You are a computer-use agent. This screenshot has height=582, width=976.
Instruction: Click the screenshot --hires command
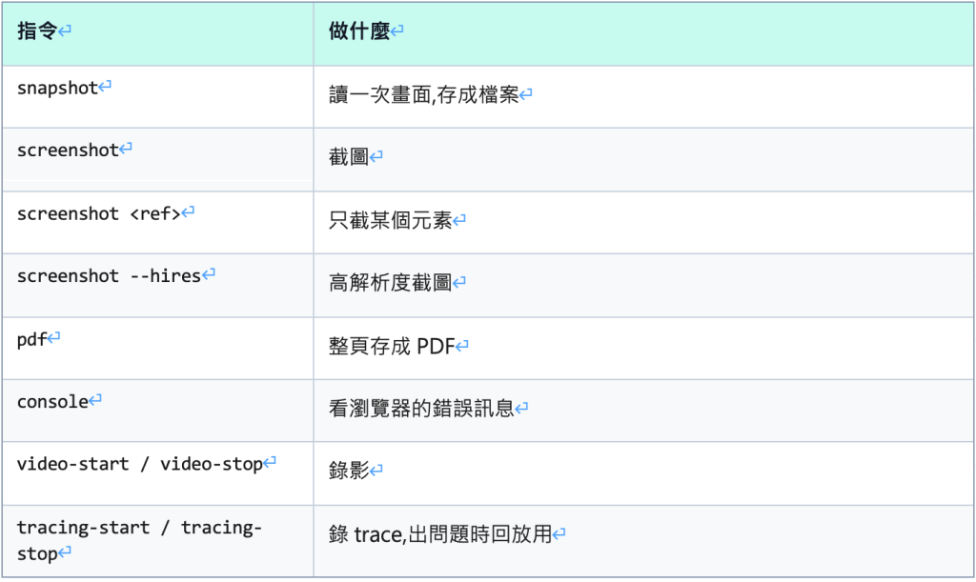(x=109, y=276)
